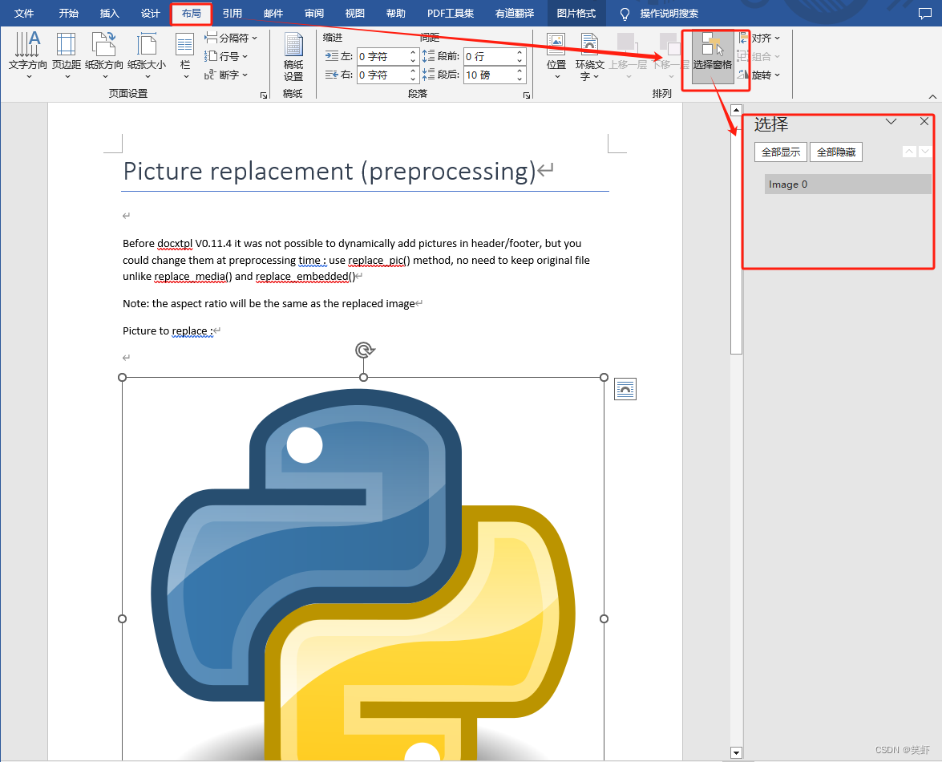Increase the left indent with stepper up
The width and height of the screenshot is (942, 762).
click(x=413, y=52)
